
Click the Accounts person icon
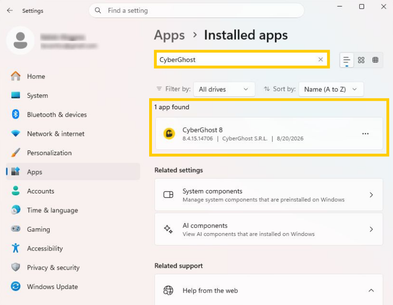tap(16, 191)
